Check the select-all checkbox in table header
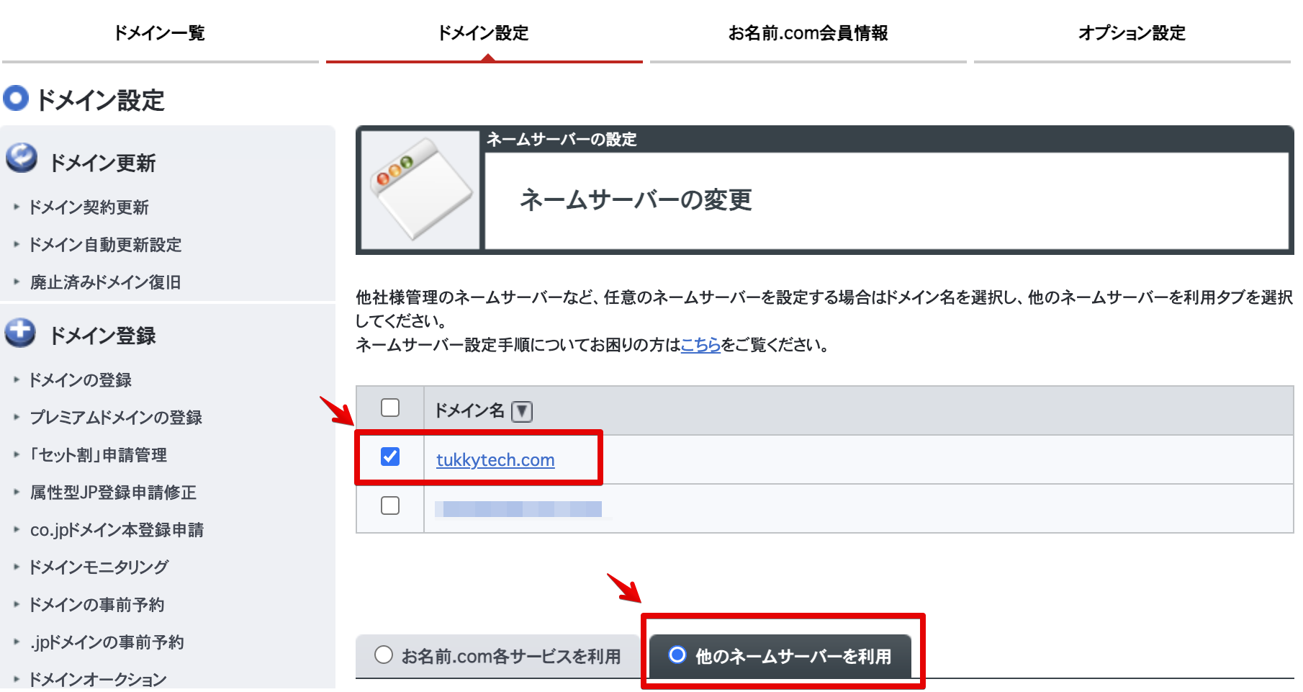Viewport: 1303px width, 692px height. [x=390, y=408]
